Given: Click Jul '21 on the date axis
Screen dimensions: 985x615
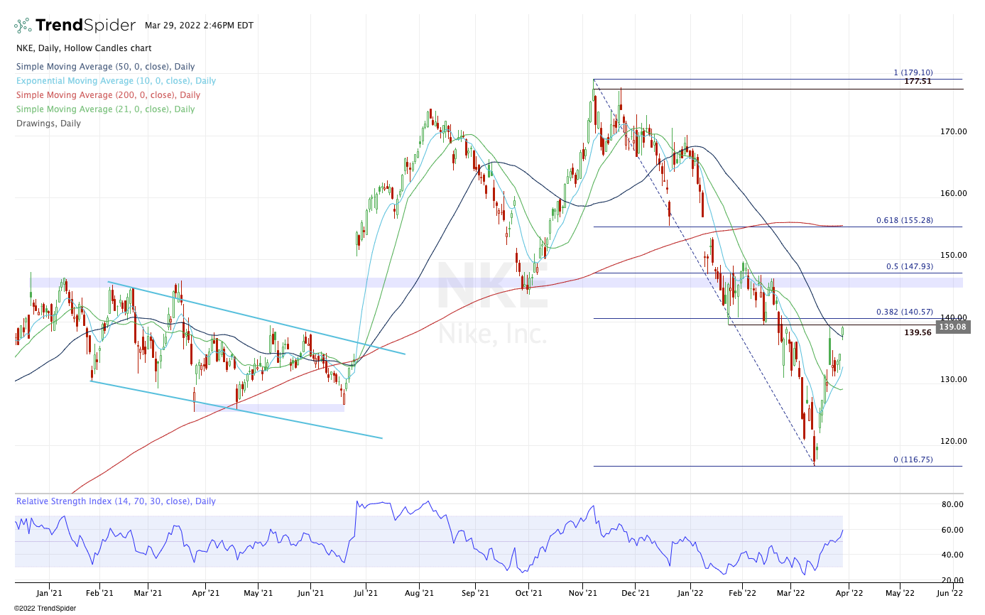Looking at the screenshot, I should click(x=365, y=592).
